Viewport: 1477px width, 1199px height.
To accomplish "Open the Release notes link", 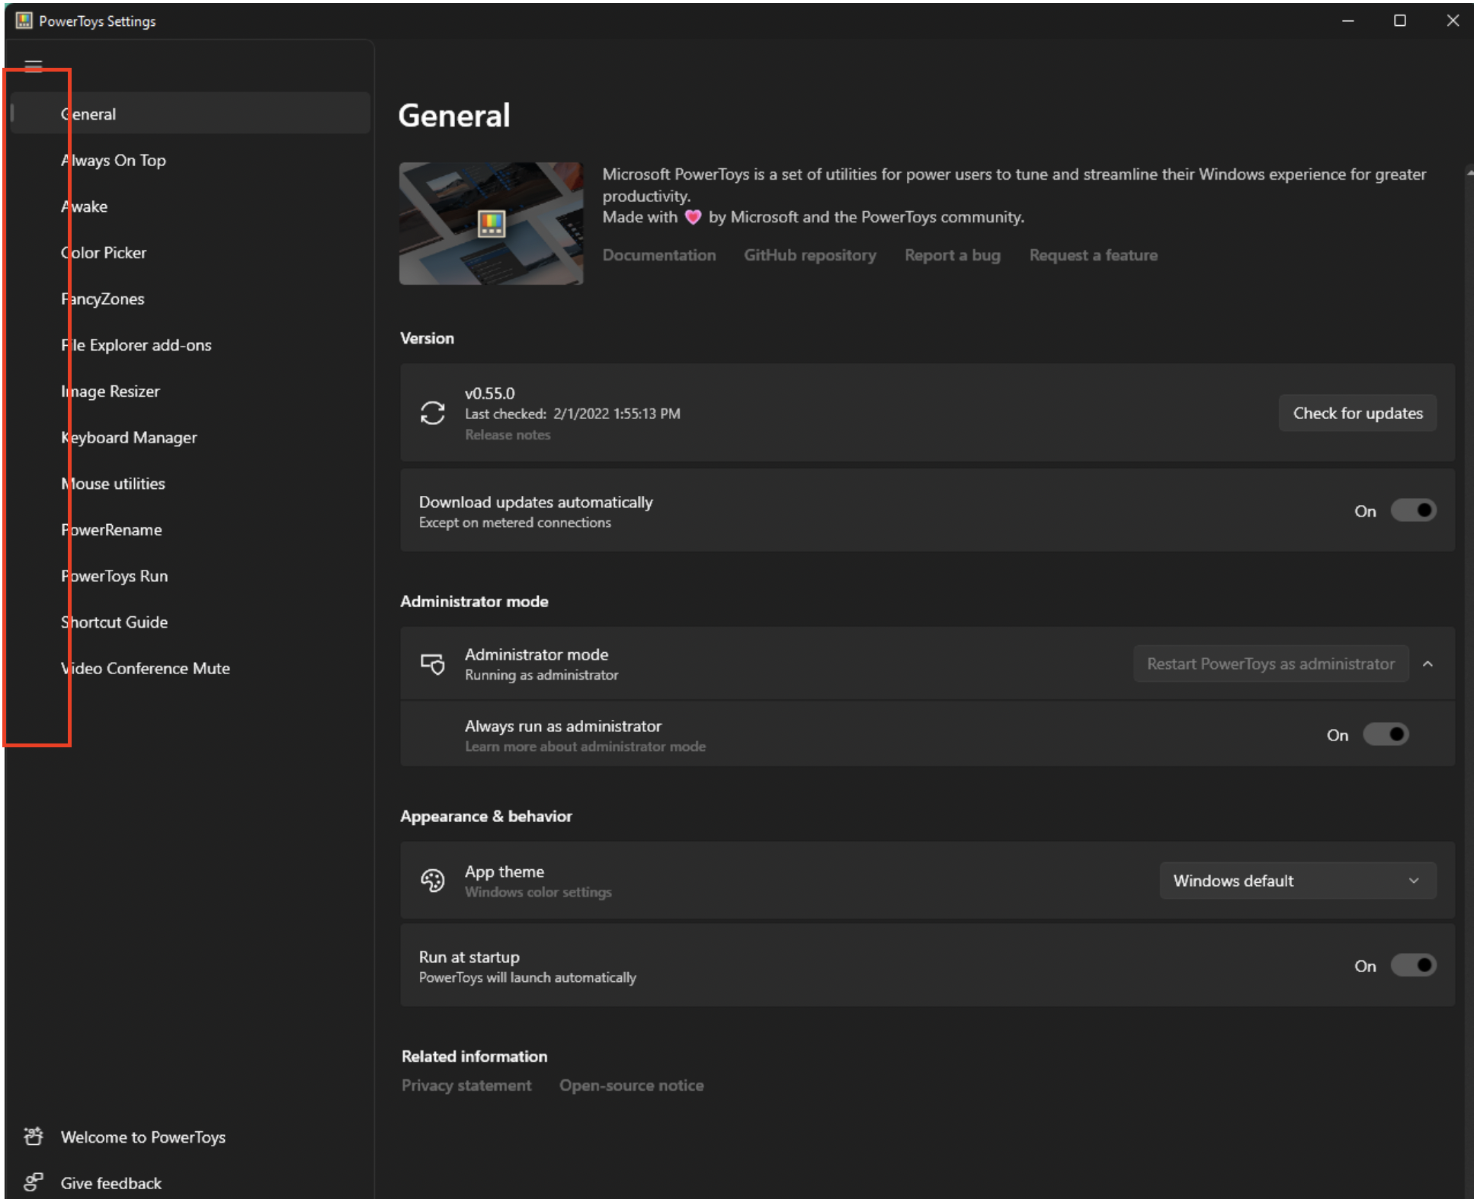I will [x=508, y=434].
